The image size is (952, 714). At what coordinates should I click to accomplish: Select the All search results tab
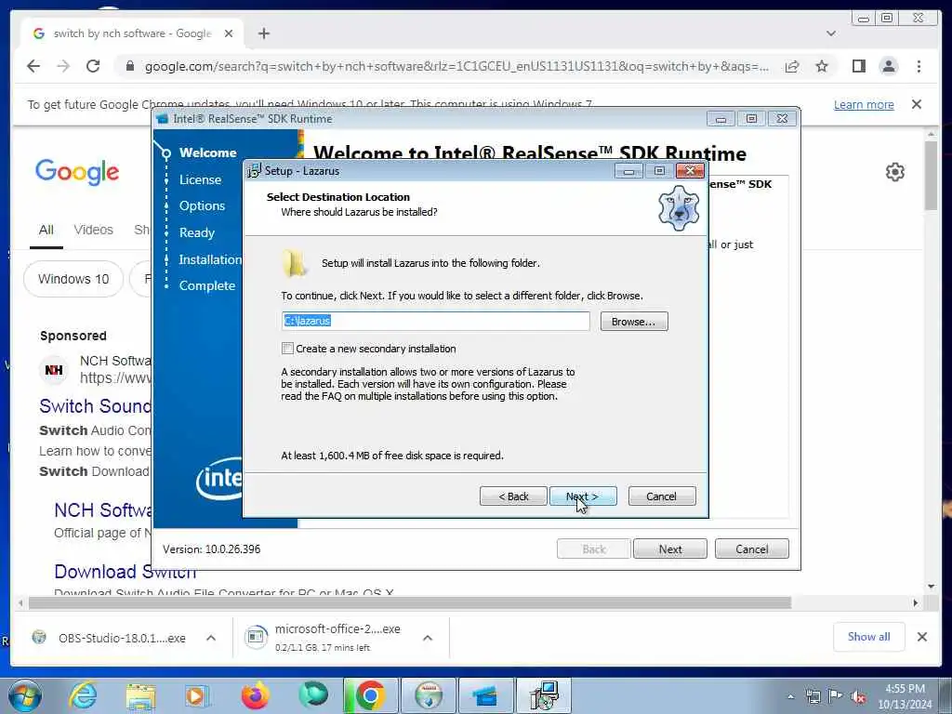click(x=46, y=231)
